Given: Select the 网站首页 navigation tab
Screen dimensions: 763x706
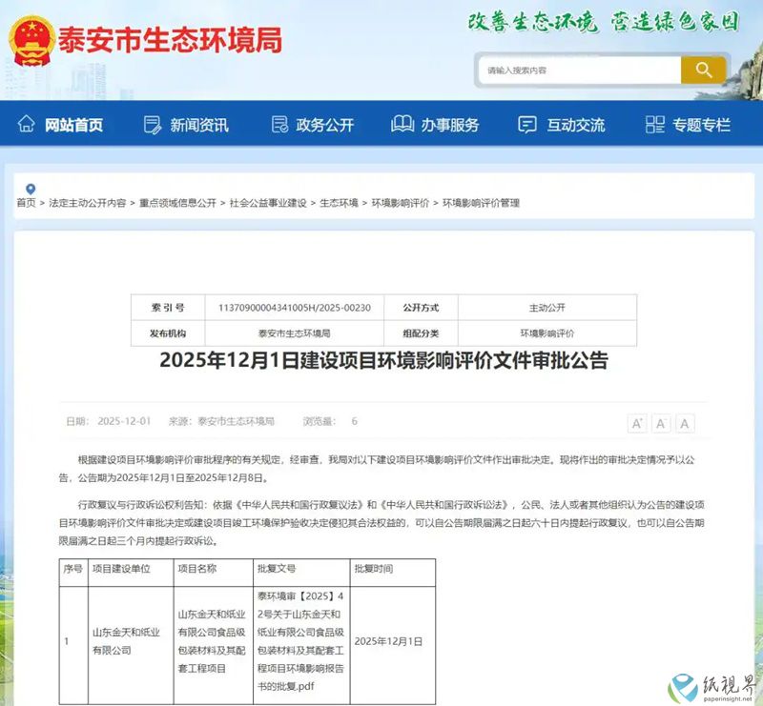Looking at the screenshot, I should (x=61, y=125).
